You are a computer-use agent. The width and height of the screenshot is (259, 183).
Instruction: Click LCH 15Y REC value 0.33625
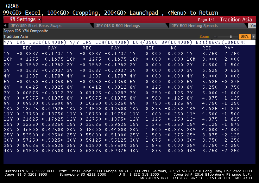[x=90, y=124]
